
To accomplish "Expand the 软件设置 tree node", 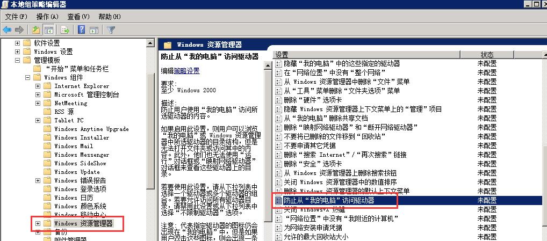I will click(17, 43).
